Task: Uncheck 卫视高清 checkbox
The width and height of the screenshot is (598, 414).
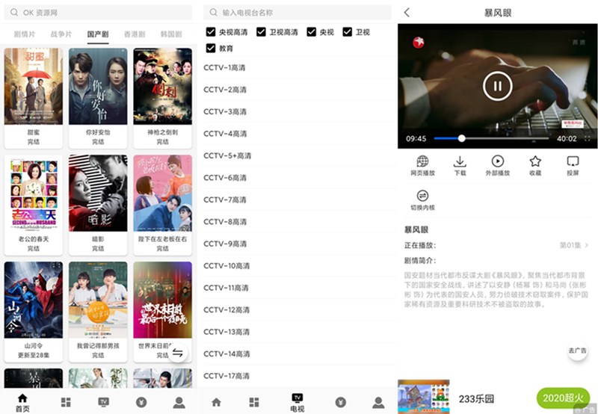Action: (x=261, y=32)
